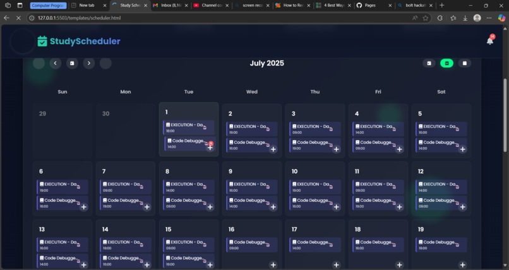
Task: Open the EXECUTION session on July 12
Action: coord(441,187)
